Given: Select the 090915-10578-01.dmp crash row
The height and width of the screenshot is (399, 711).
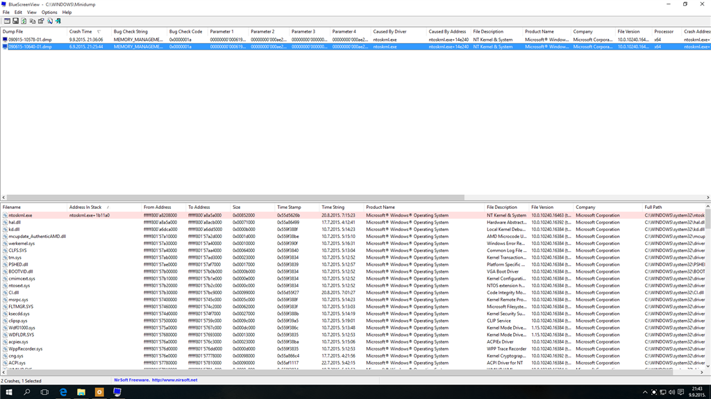Looking at the screenshot, I should pos(355,40).
